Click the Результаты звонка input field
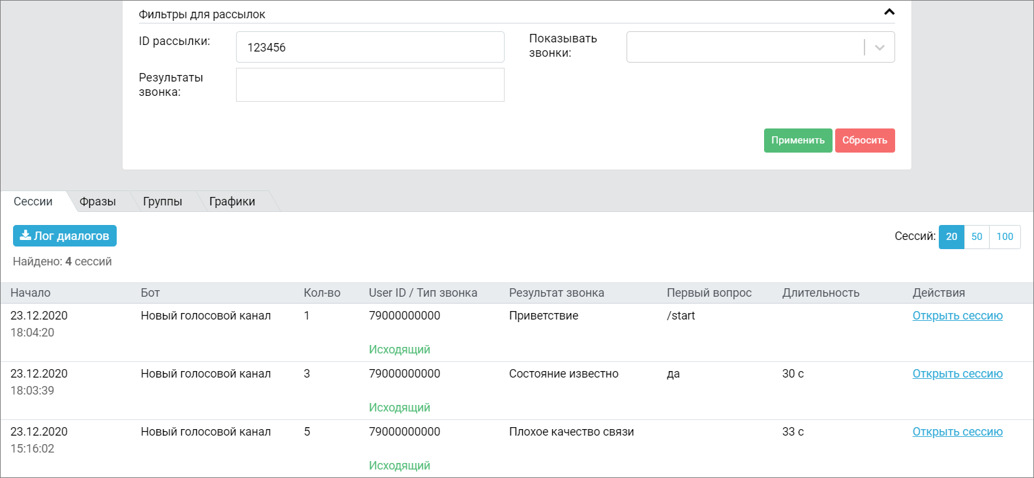This screenshot has width=1034, height=478. tap(370, 85)
